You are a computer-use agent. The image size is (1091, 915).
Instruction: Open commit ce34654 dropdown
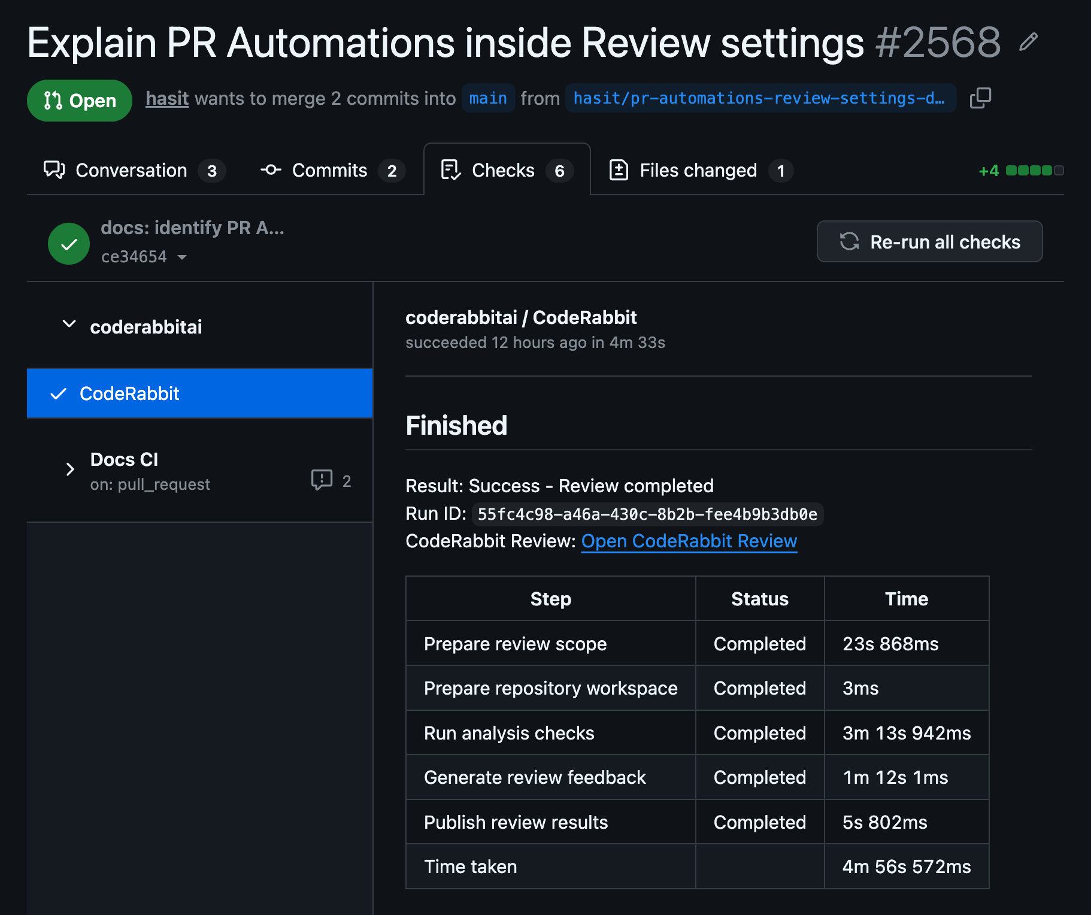point(144,257)
